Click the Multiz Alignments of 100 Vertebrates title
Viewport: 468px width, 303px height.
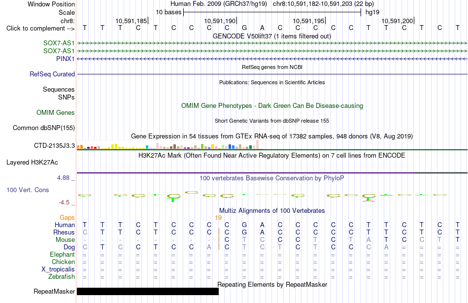272,211
